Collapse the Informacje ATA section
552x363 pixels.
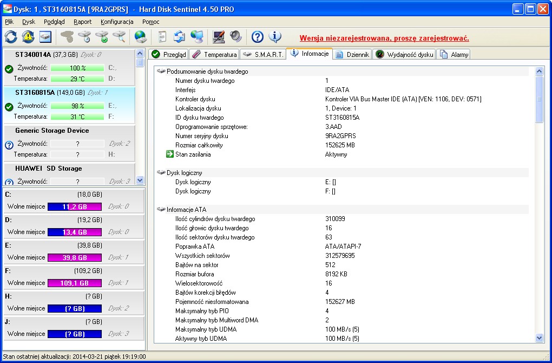(161, 210)
